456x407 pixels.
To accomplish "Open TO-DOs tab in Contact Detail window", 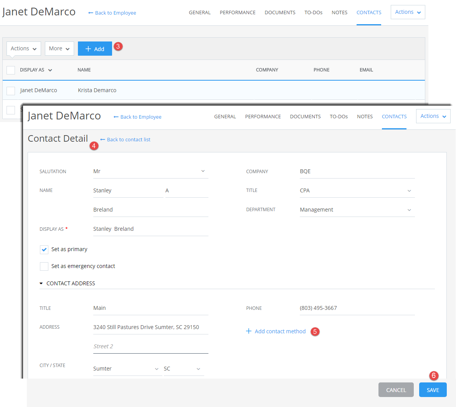I will (x=339, y=116).
